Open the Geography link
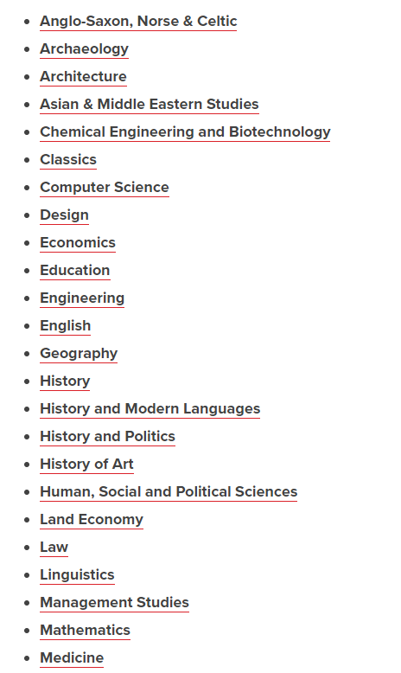Viewport: 401px width, 673px height. 79,353
